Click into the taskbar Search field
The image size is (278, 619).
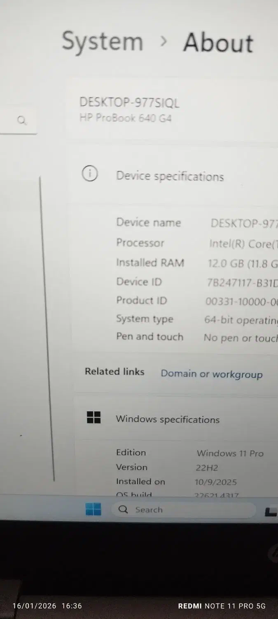pyautogui.click(x=184, y=510)
